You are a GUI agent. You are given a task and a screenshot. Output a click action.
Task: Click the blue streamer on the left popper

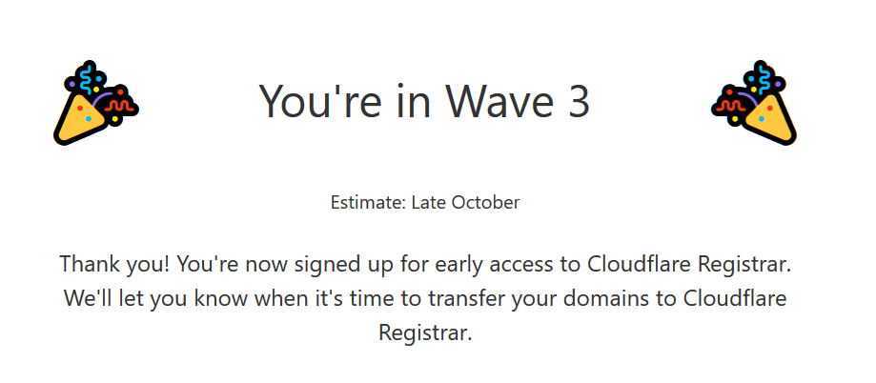point(89,79)
